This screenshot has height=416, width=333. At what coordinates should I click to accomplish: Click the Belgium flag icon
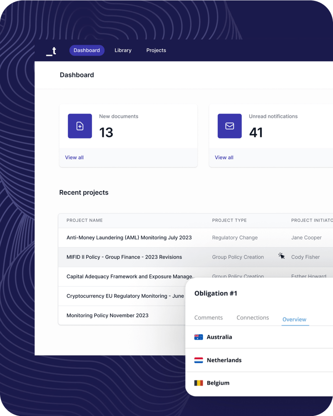[x=198, y=383]
